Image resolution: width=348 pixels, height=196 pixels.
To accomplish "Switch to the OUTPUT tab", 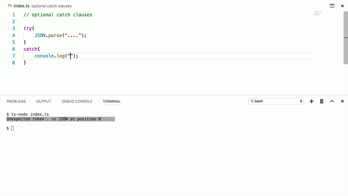I will click(44, 101).
